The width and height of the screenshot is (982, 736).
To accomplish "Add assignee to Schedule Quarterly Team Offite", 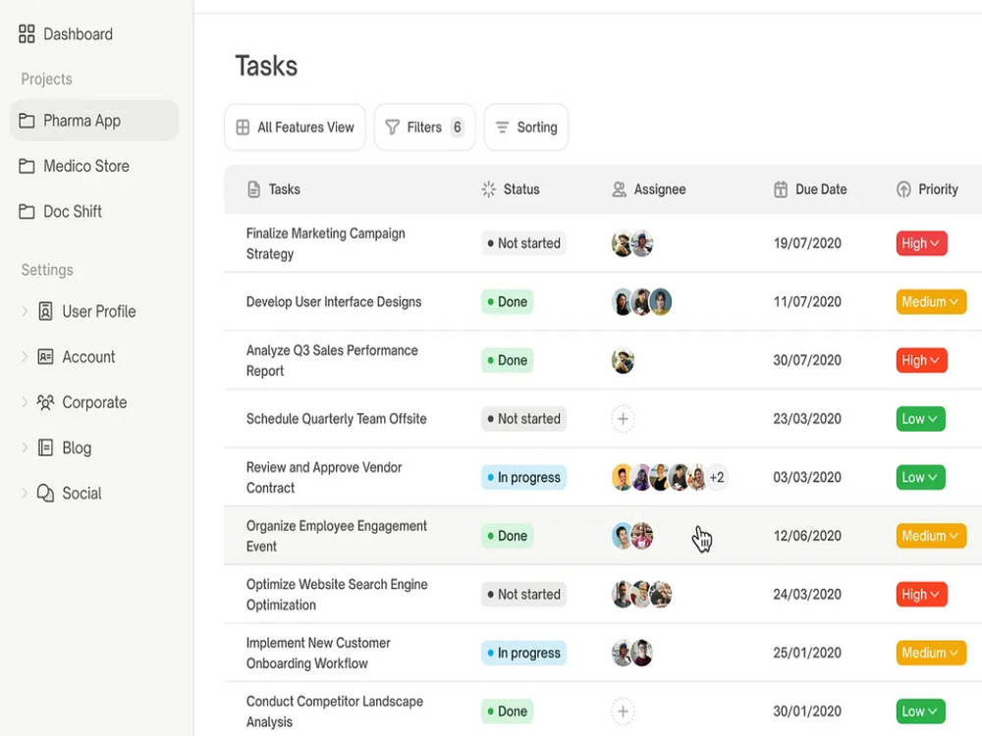I will (x=623, y=419).
